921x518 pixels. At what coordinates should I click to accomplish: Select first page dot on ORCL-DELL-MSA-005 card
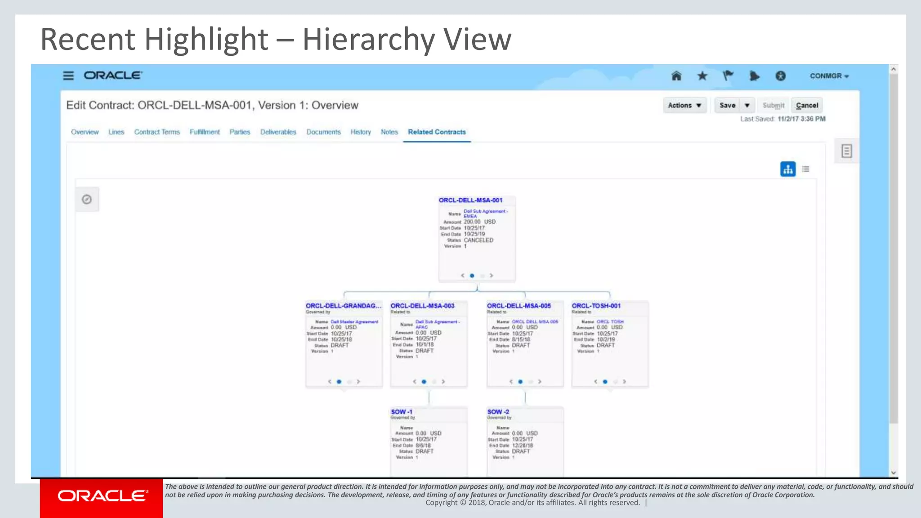(x=520, y=381)
